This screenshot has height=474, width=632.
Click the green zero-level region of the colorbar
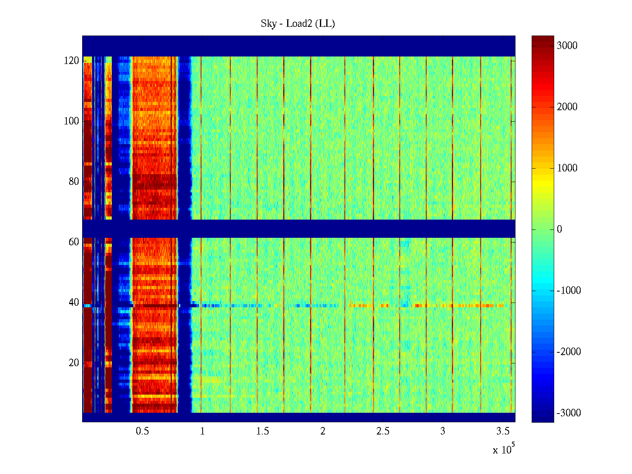[542, 229]
